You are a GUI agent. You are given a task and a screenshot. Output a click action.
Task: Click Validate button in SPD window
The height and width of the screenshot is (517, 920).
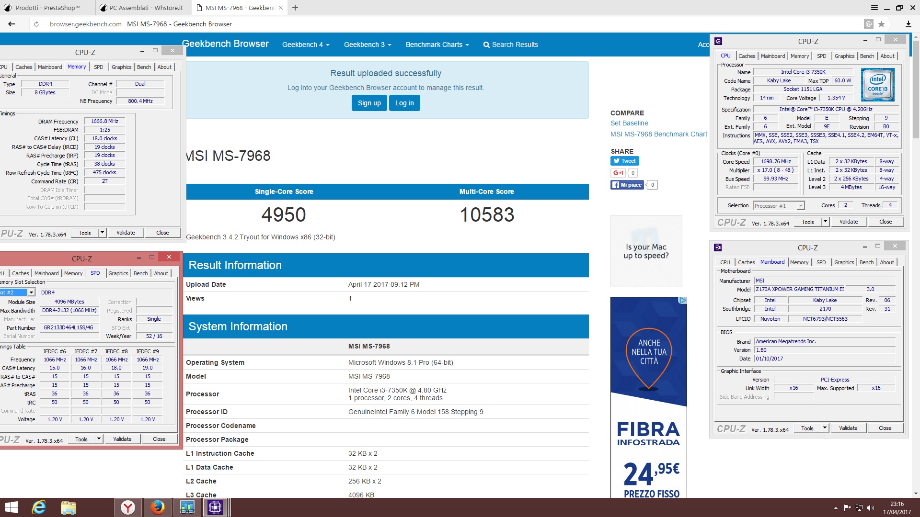tap(122, 439)
